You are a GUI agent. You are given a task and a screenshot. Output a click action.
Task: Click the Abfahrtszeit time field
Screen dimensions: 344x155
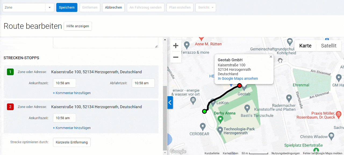[x=143, y=83]
